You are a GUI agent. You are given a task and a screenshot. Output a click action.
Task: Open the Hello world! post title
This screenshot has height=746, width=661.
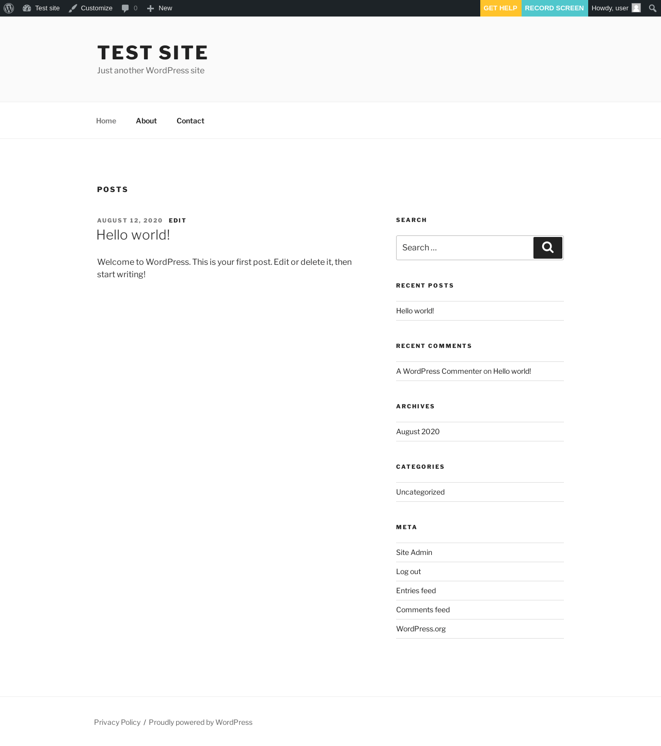click(x=133, y=235)
